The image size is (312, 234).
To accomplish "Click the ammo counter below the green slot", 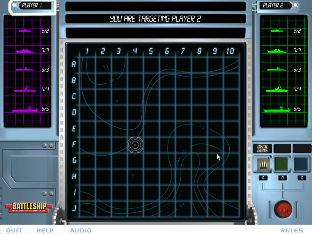I will coord(282,178).
